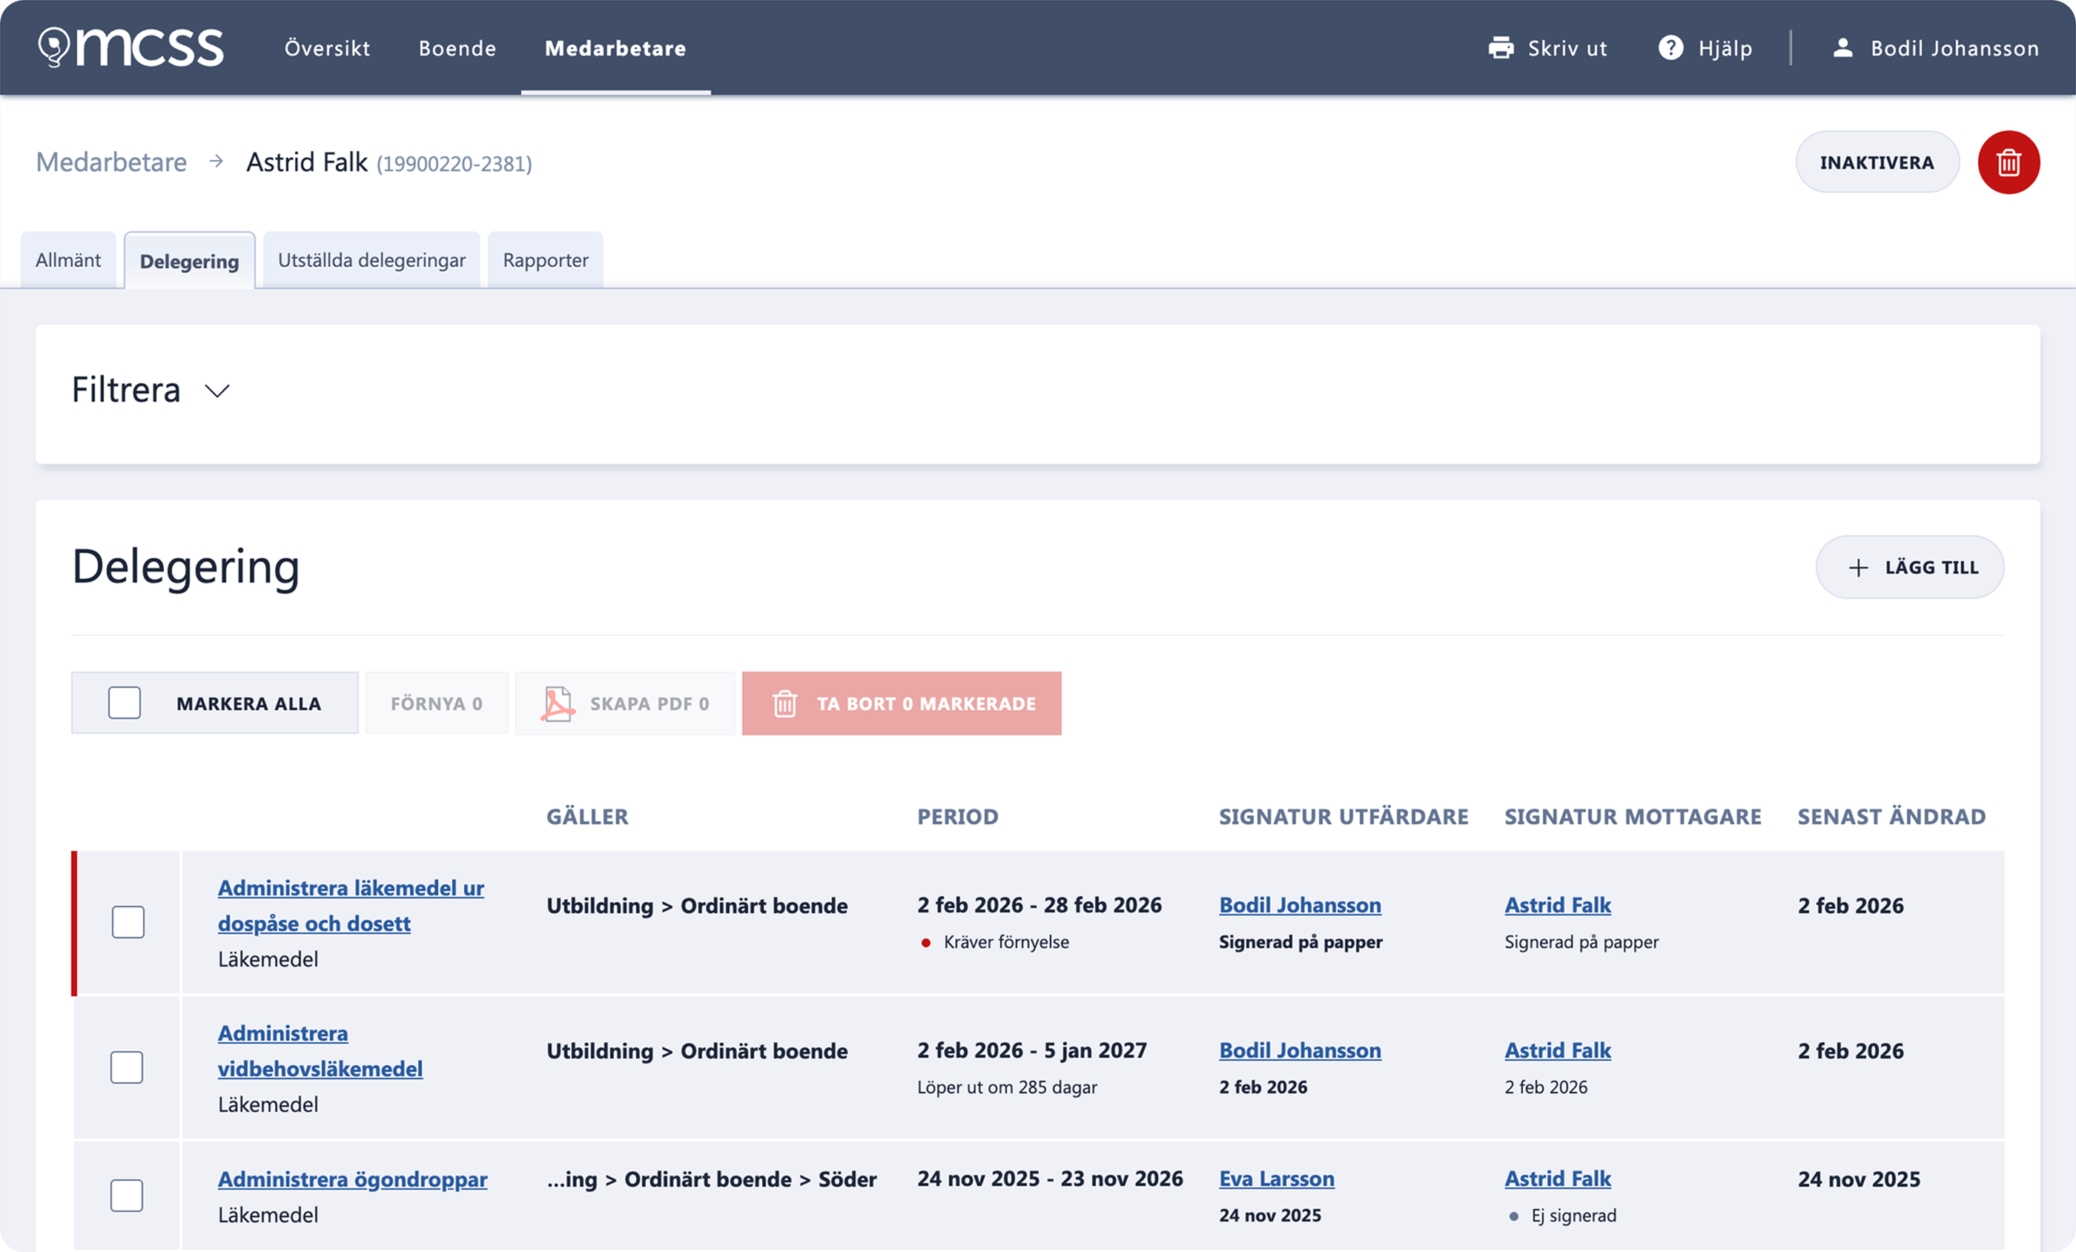
Task: Click period 2 feb 2026 - 28 feb 2026
Action: tap(1039, 905)
